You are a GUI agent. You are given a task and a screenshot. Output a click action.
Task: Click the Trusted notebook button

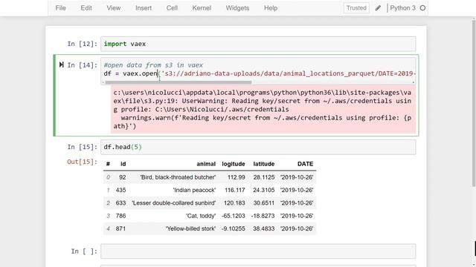coord(356,8)
